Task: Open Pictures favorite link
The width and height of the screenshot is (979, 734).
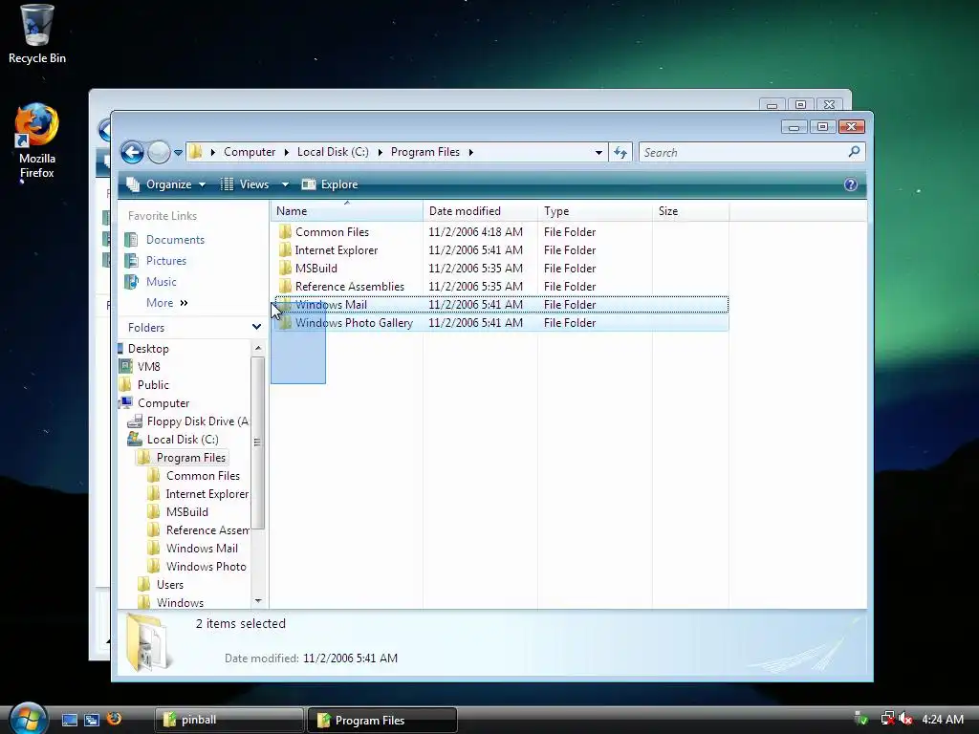Action: coord(166,261)
